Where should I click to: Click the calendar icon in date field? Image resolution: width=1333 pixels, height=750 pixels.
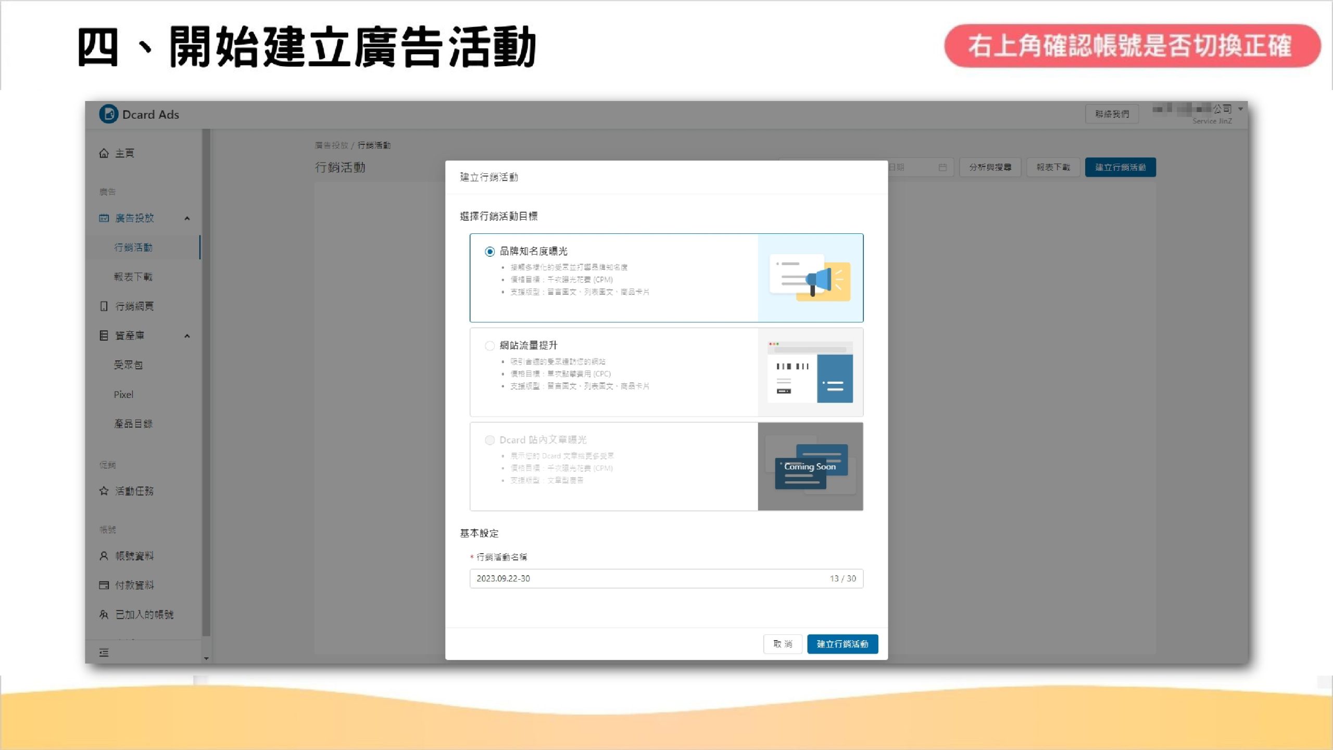(942, 167)
